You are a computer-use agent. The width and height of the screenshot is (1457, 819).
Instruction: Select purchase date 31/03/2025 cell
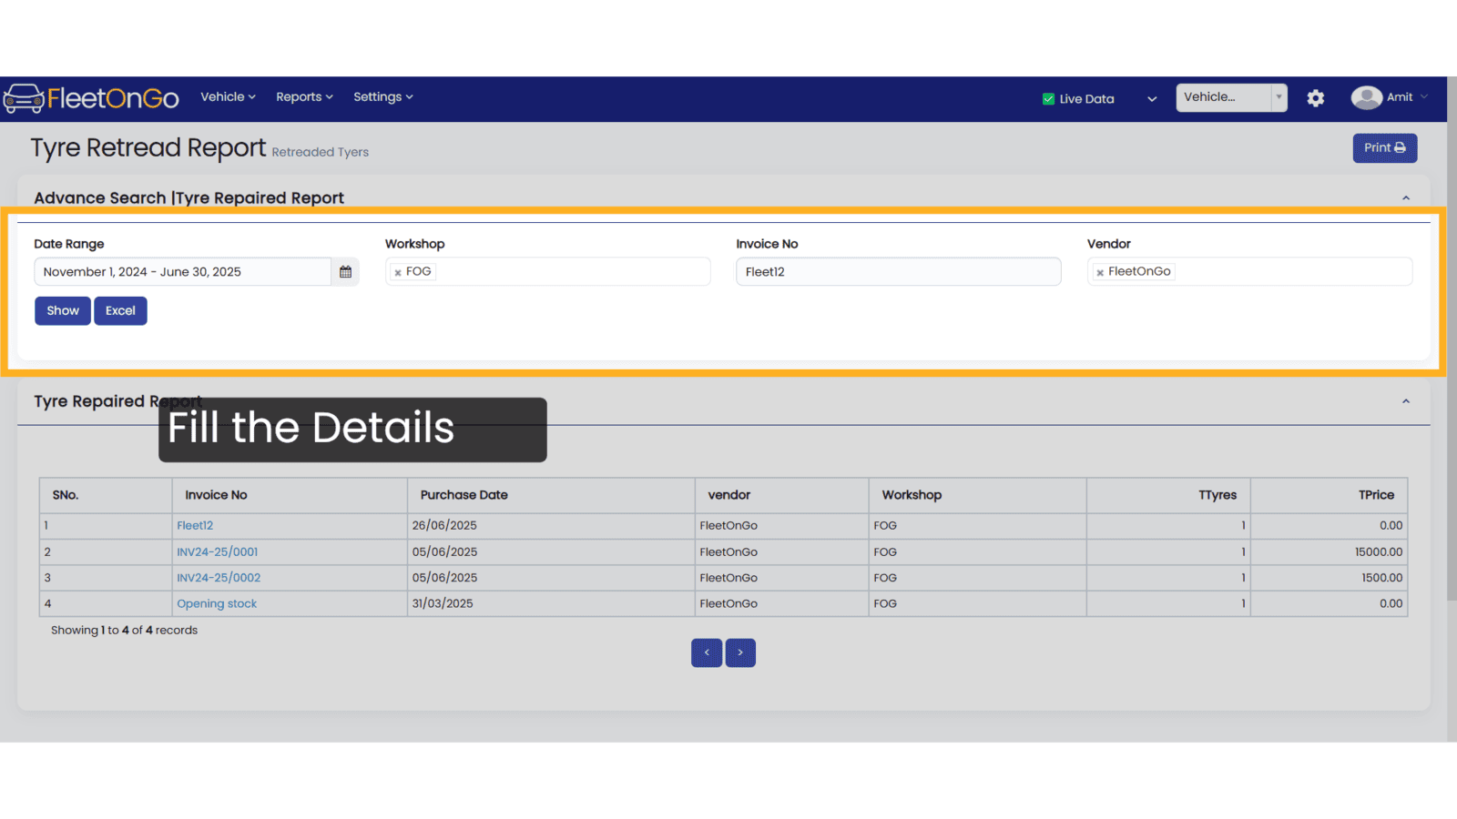coord(551,604)
